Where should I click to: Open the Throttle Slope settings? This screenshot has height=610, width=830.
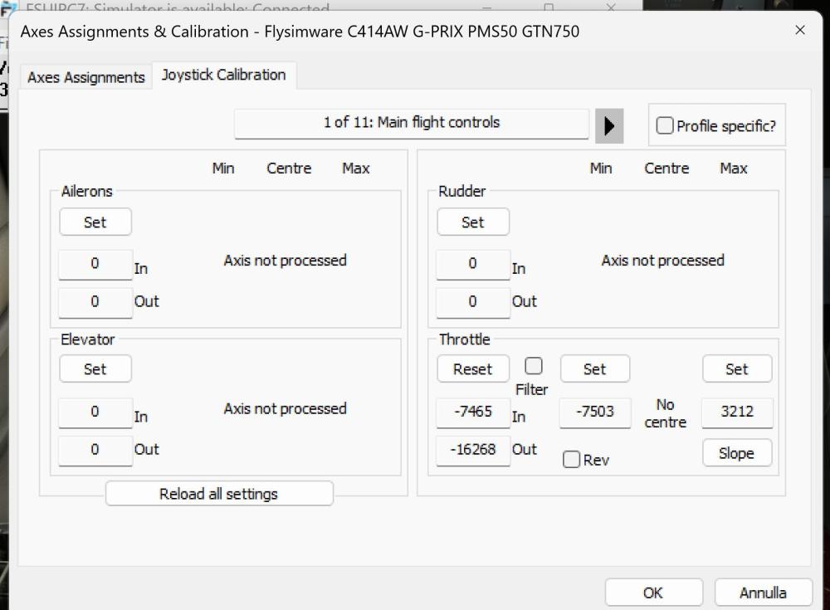(736, 453)
